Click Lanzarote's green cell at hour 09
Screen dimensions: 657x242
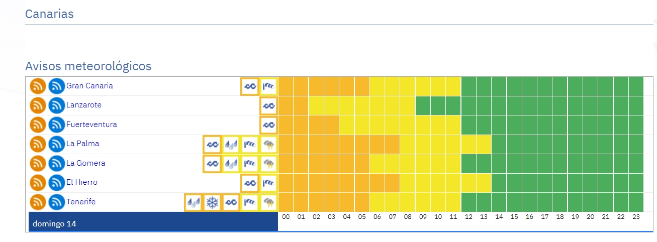[423, 106]
